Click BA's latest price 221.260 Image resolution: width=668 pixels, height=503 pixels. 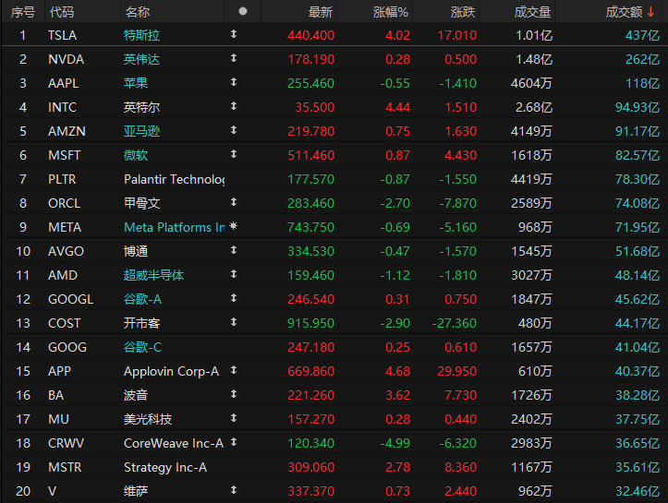point(311,395)
